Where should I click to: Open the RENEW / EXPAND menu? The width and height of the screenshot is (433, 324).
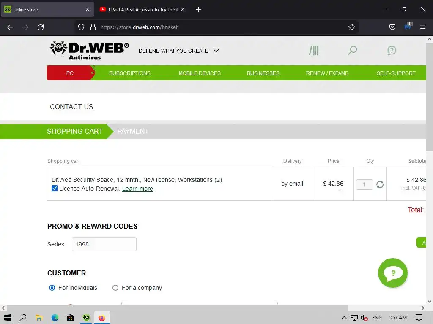pos(327,73)
